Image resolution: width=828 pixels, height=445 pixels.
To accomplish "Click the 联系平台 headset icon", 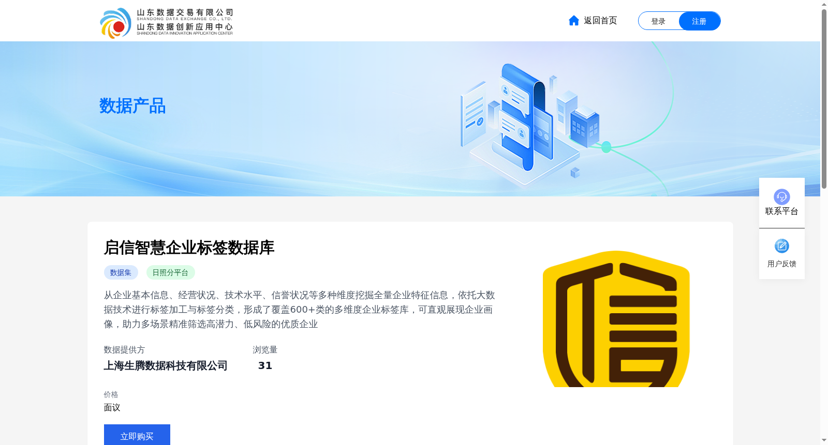I will 781,196.
